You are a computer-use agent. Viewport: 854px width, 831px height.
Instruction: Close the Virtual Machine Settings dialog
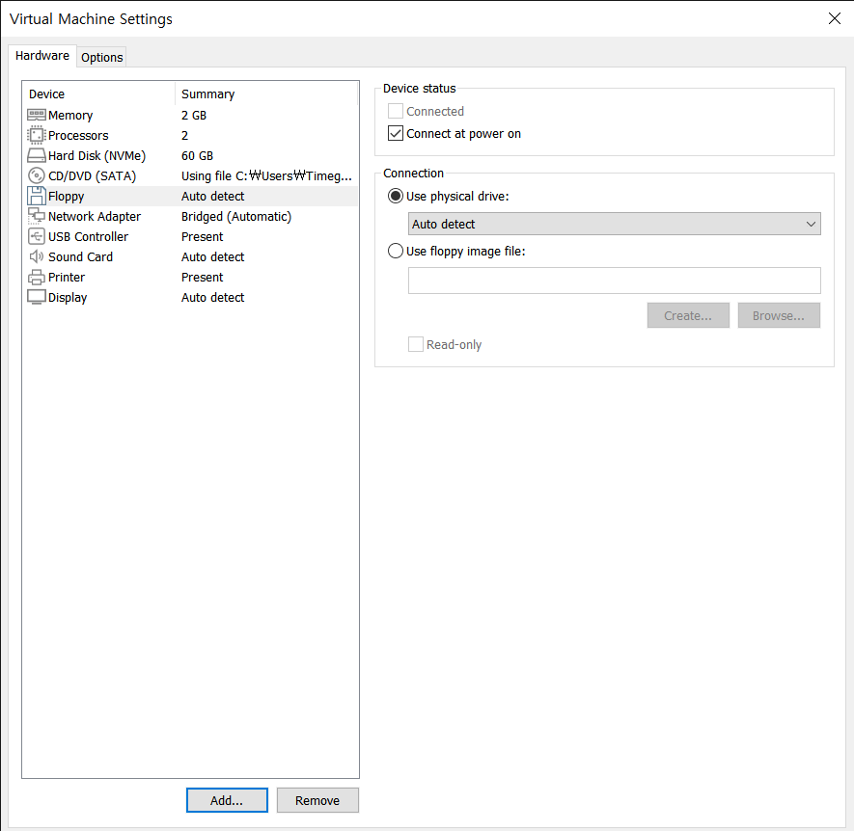click(x=835, y=18)
